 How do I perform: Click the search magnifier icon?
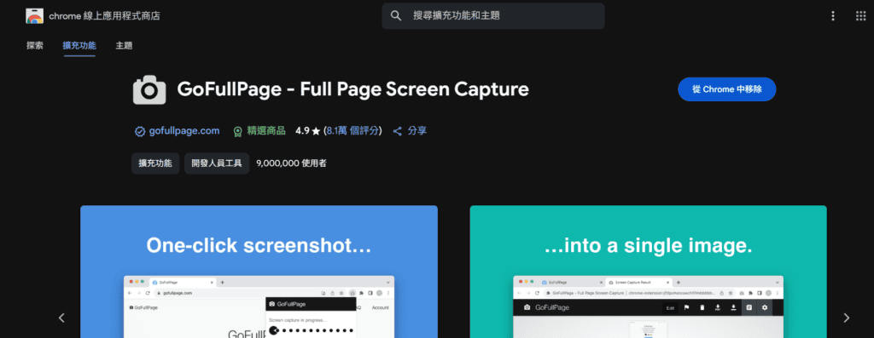tap(396, 16)
